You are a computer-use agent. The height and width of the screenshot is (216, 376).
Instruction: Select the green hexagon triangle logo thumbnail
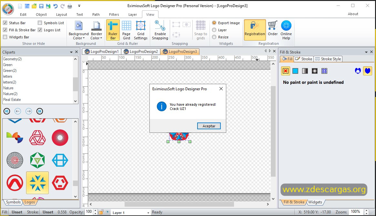[37, 160]
